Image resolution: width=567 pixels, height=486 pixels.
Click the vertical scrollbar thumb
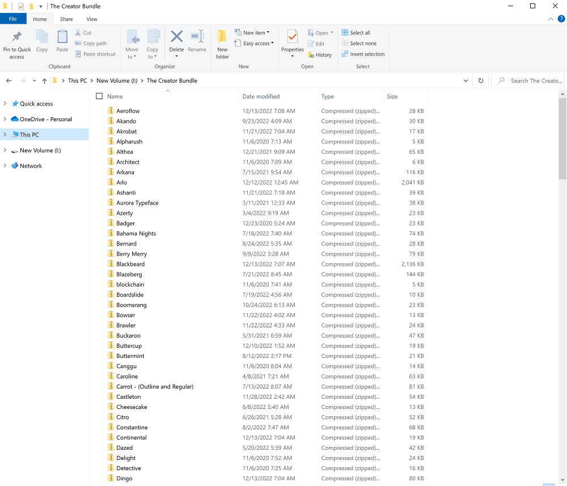coord(562,139)
